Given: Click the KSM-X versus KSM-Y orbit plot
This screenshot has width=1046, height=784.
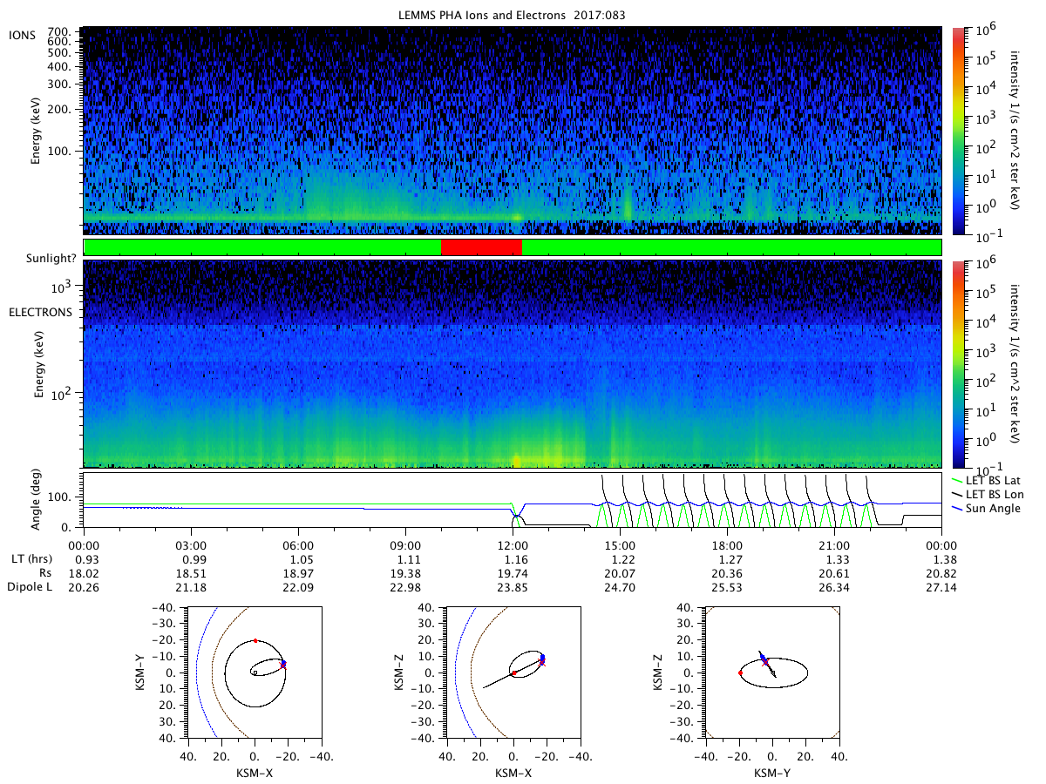Looking at the screenshot, I should pos(254,672).
